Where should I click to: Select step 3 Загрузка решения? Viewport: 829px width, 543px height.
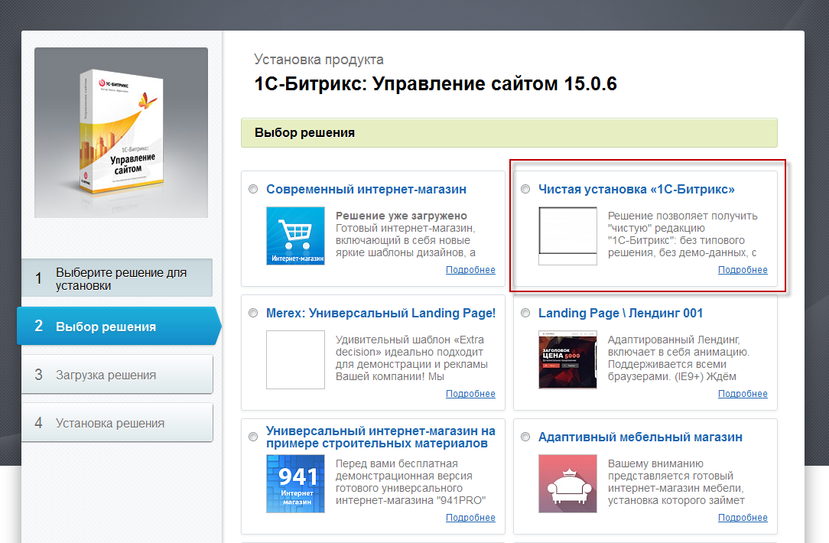tap(117, 374)
